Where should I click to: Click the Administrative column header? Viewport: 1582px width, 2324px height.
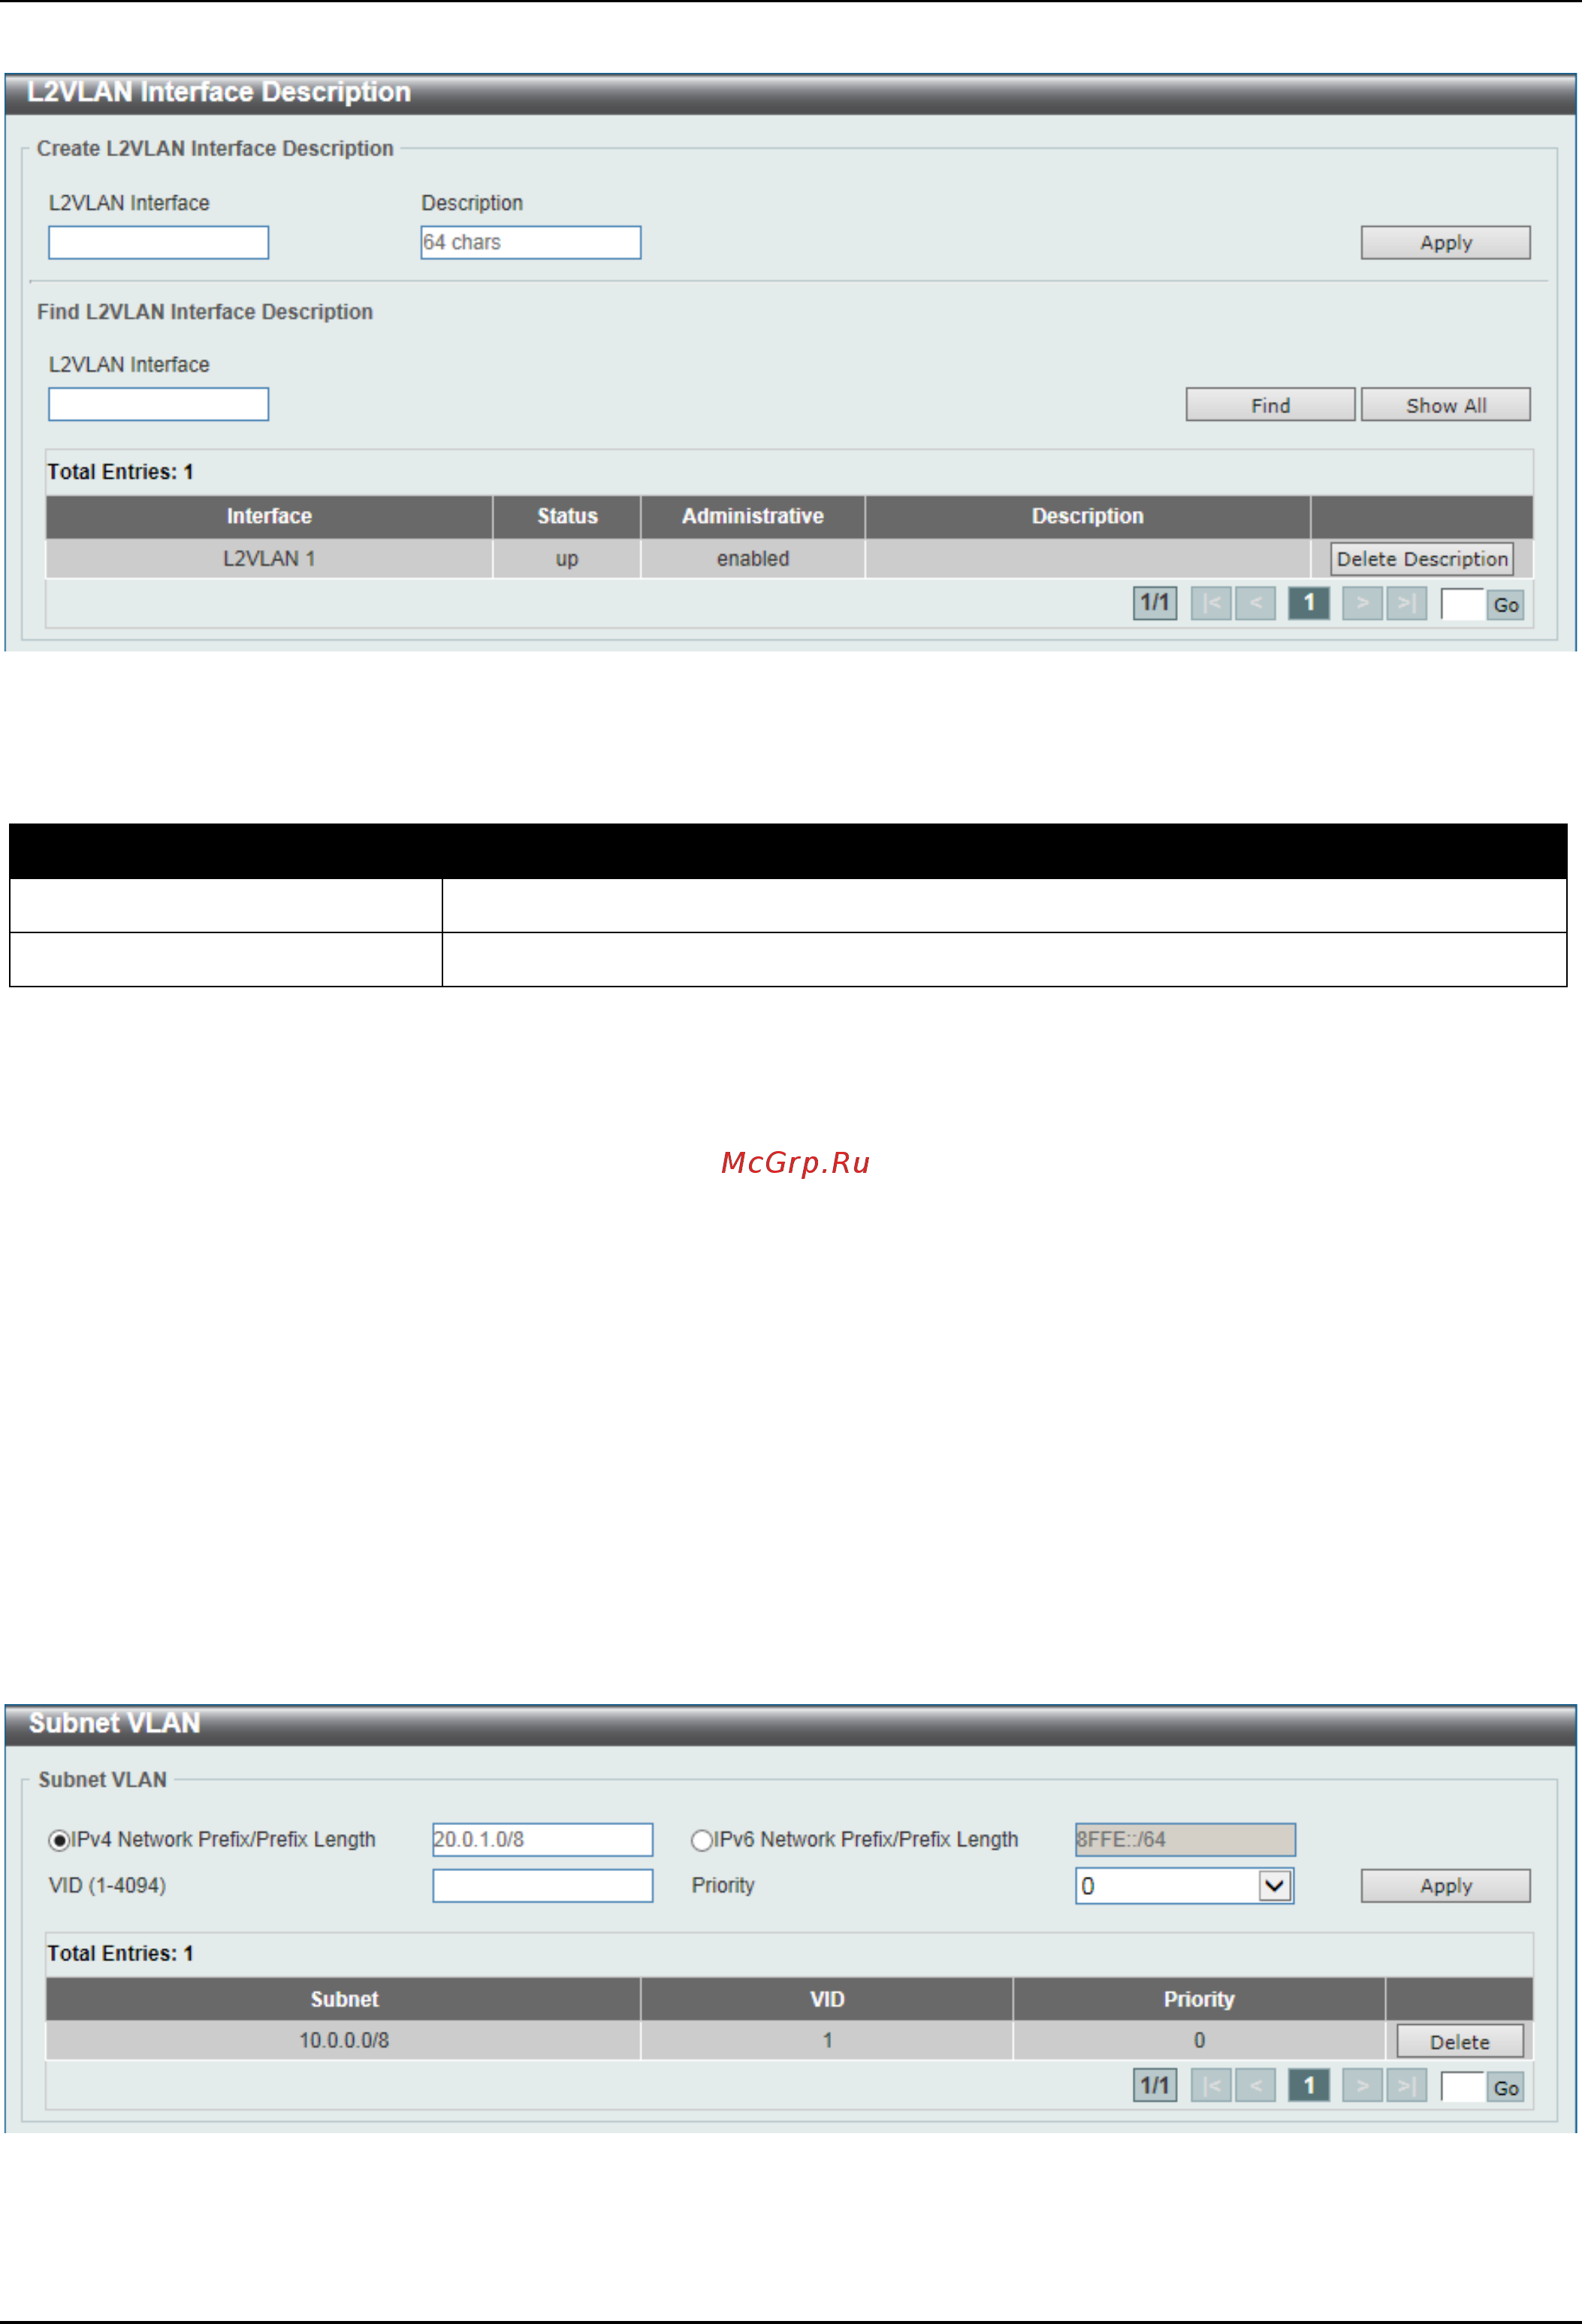tap(753, 517)
